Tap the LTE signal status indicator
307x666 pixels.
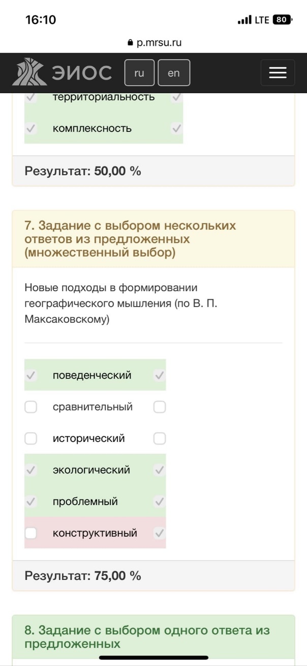coord(254,20)
